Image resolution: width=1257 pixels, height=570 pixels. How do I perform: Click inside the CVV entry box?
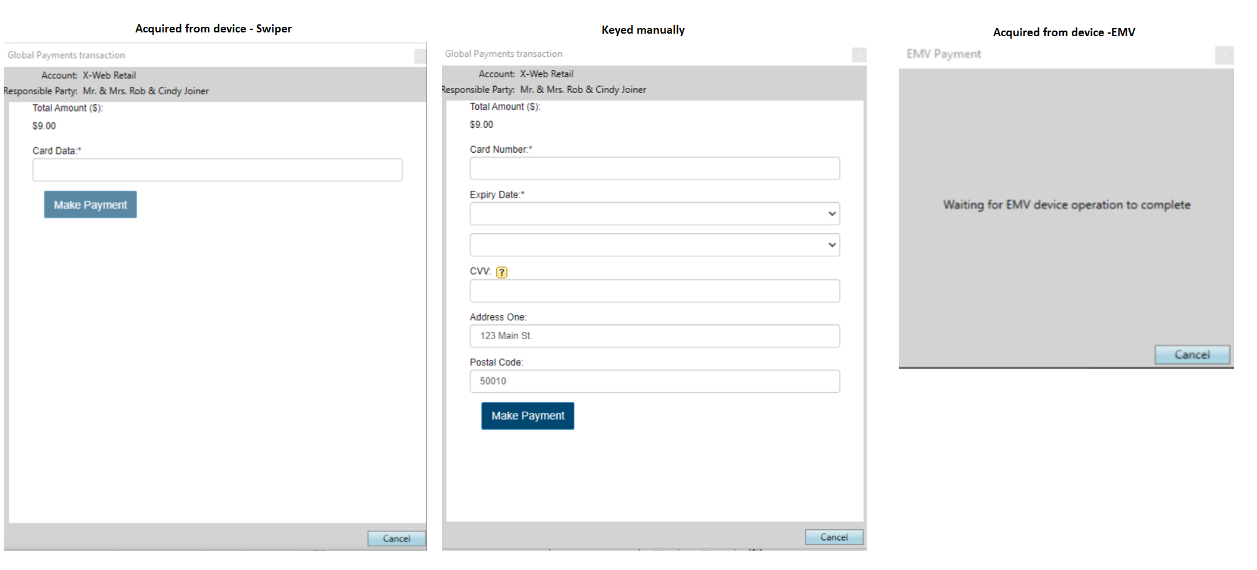pos(654,291)
